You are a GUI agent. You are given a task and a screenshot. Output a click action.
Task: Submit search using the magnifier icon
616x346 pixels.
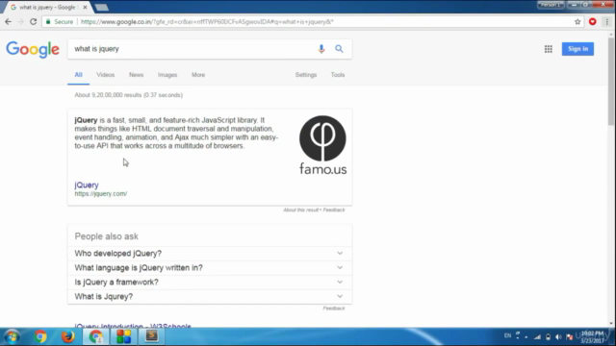coord(339,49)
